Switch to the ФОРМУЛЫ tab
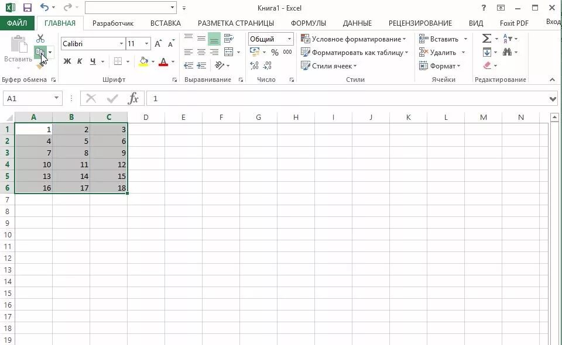562x345 pixels. (x=309, y=23)
